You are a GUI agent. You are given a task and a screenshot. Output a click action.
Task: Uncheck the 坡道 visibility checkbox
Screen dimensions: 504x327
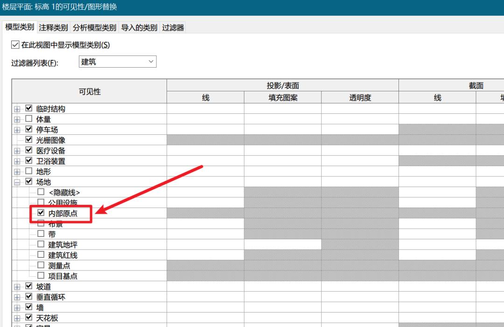point(29,286)
